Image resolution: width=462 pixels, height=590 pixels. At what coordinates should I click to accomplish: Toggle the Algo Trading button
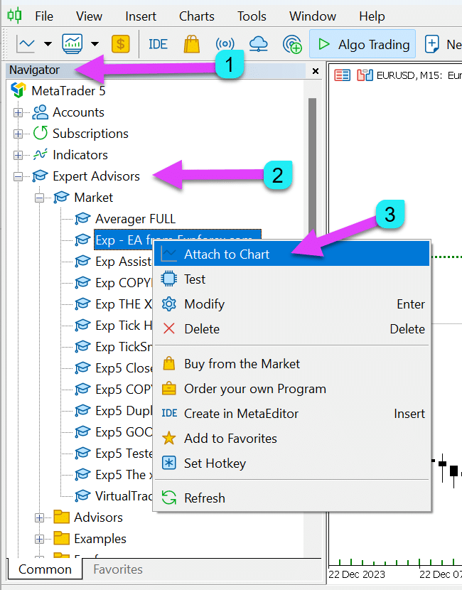coord(363,44)
